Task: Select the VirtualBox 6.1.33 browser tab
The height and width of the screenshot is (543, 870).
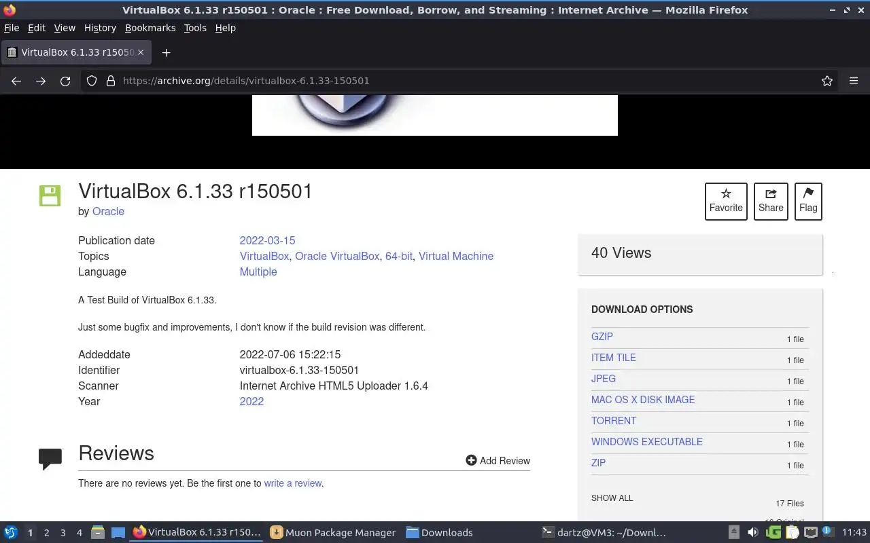Action: pyautogui.click(x=75, y=52)
